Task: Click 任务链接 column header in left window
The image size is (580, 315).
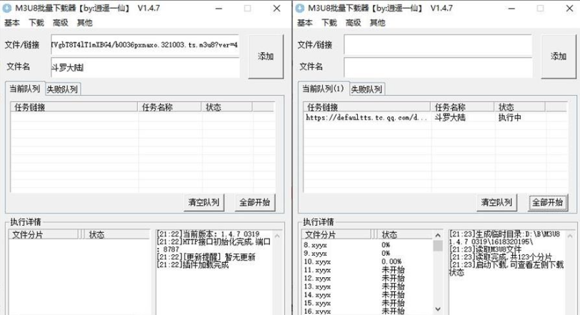Action: pos(74,107)
